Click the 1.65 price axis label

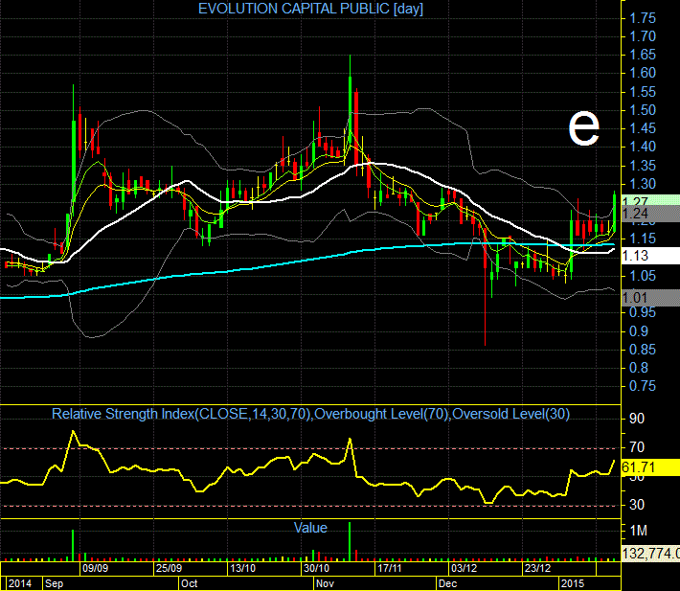(643, 55)
